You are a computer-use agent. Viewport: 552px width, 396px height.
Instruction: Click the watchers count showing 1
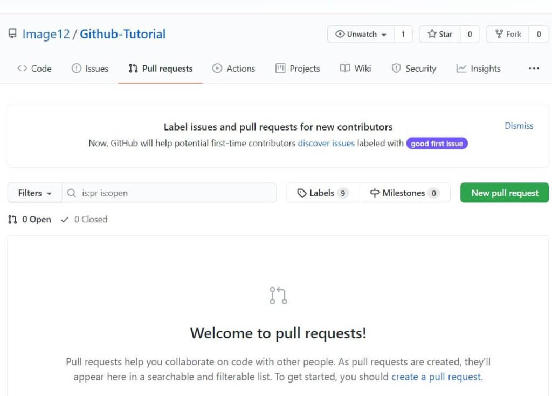click(x=403, y=34)
